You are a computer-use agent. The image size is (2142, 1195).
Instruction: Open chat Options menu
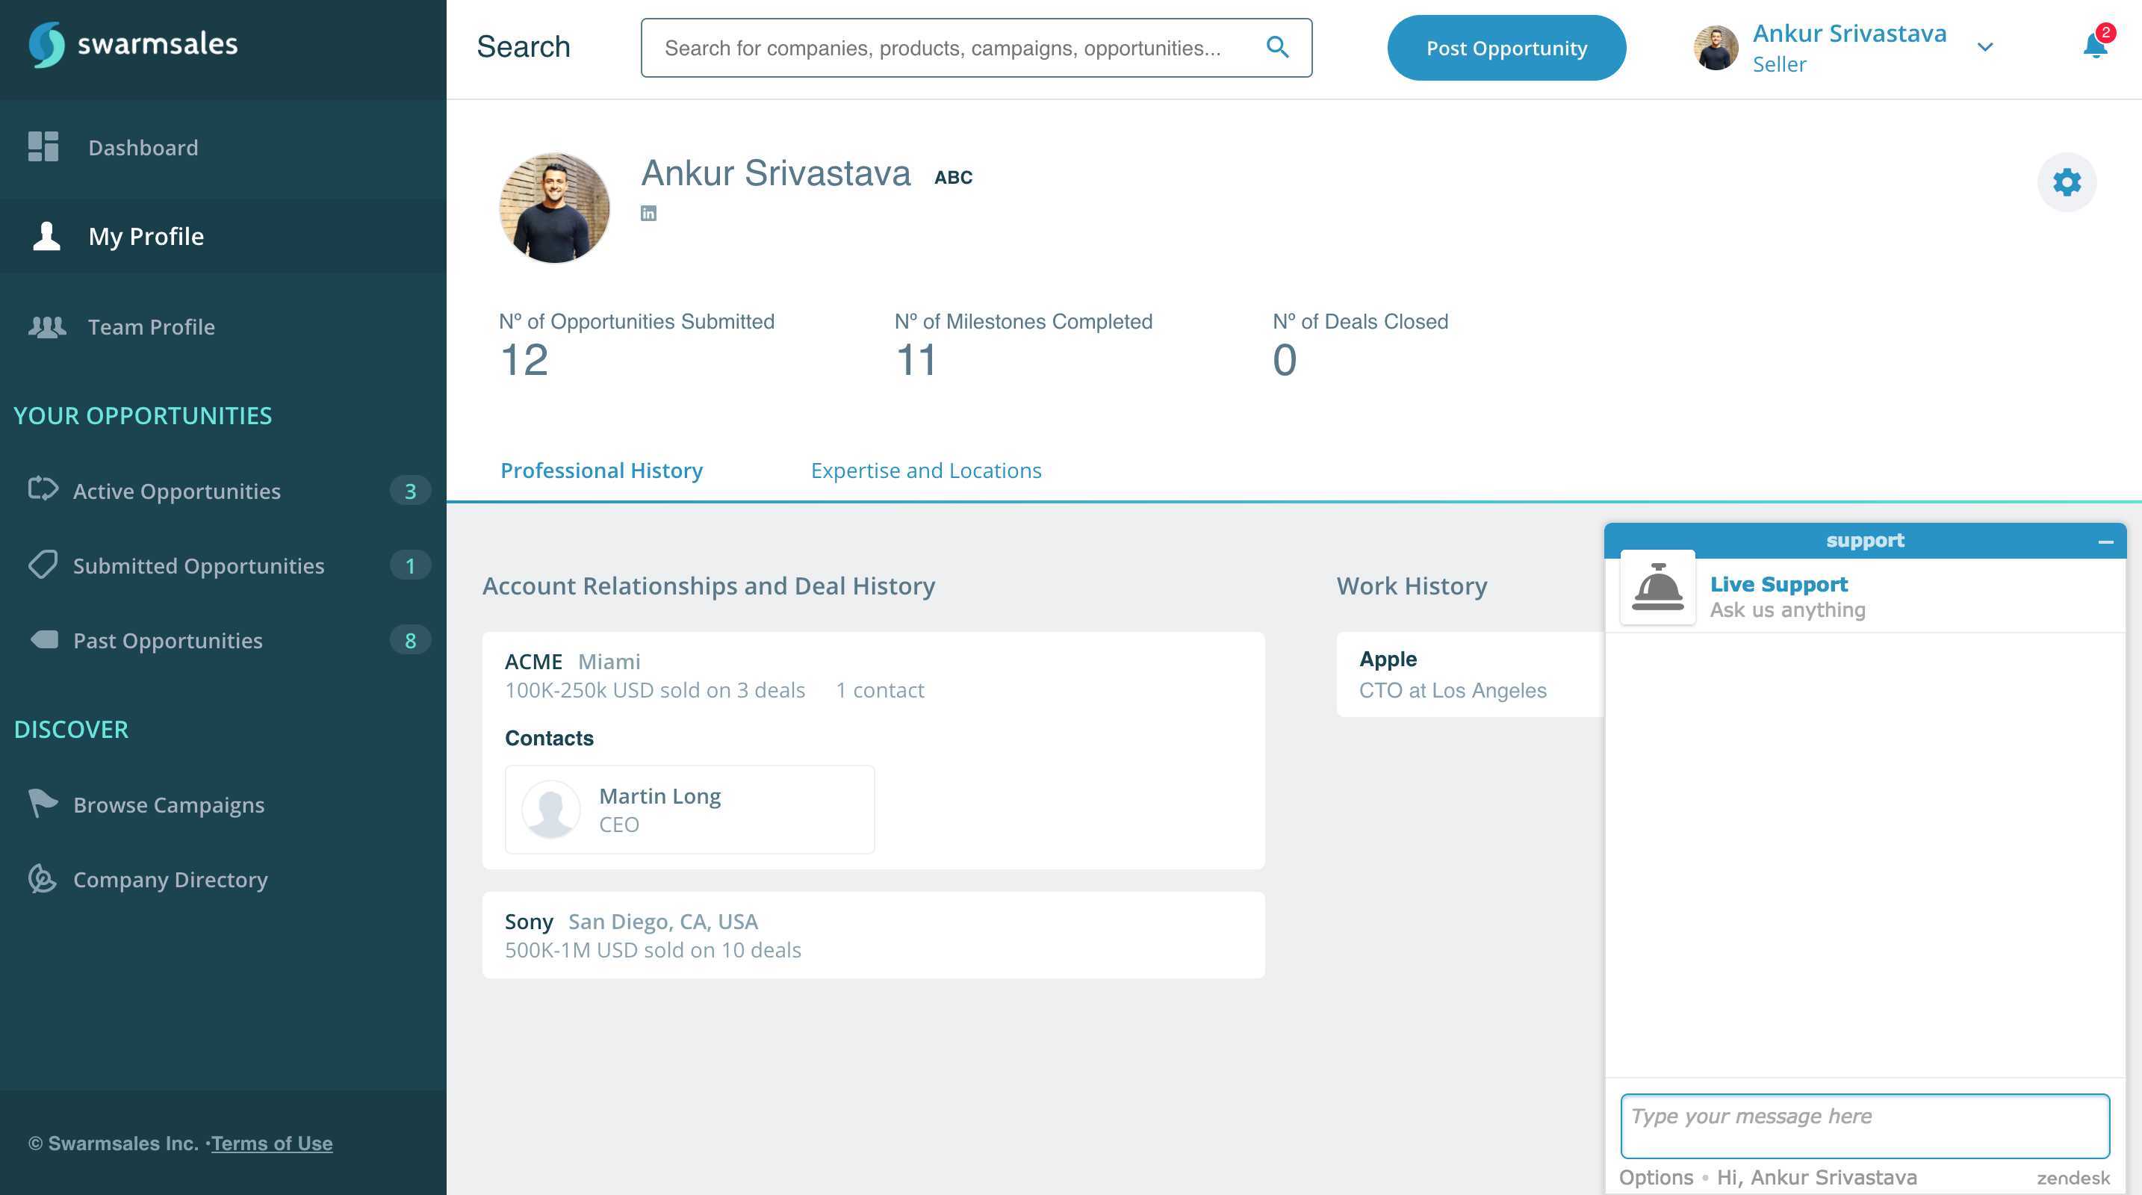tap(1656, 1177)
